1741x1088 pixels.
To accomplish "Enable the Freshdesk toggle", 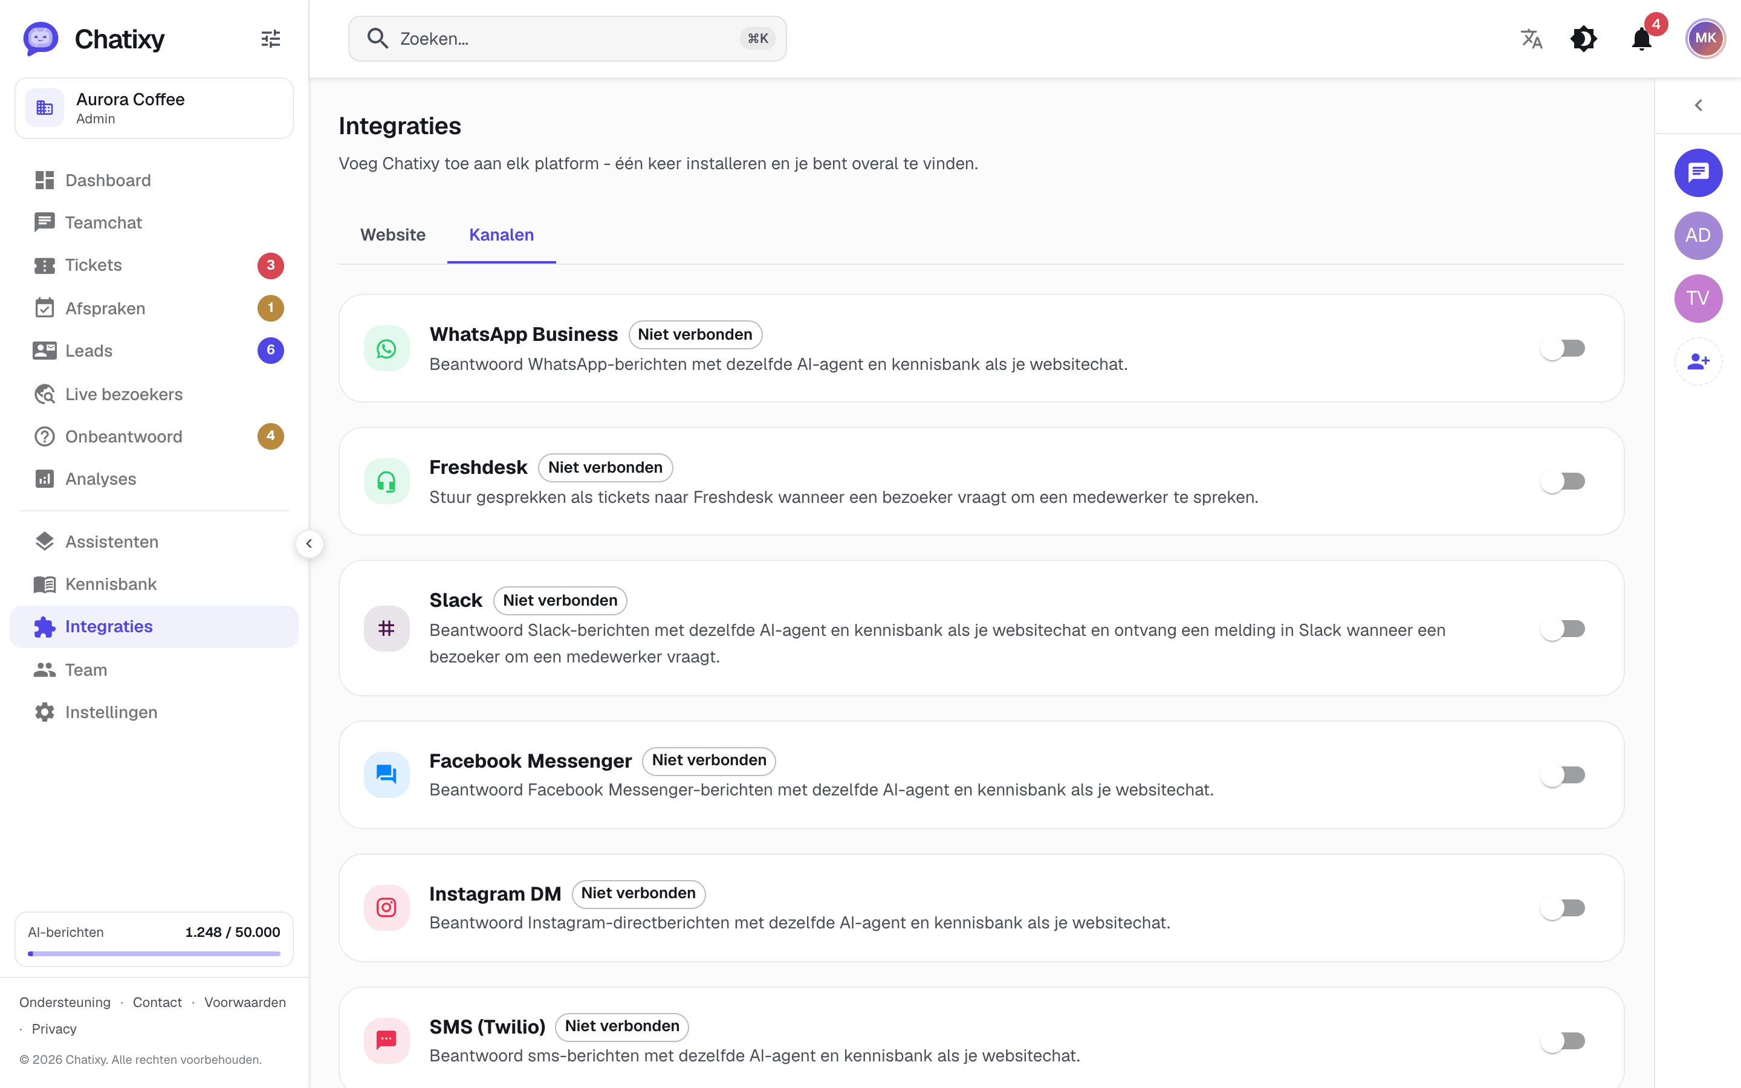I will coord(1563,481).
